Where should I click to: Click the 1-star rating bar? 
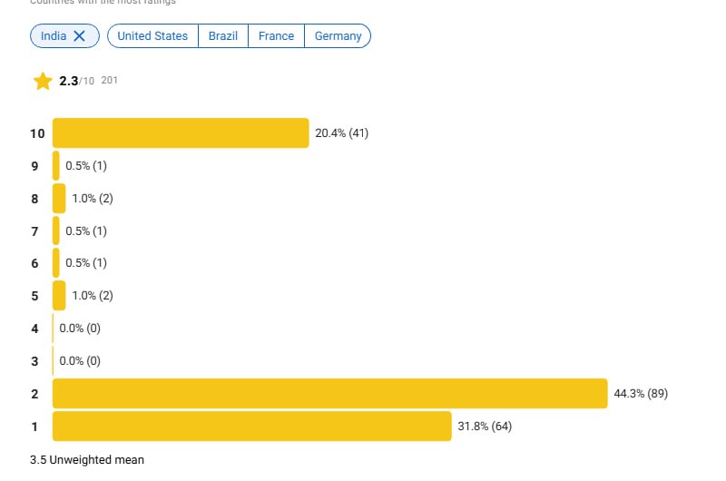pyautogui.click(x=252, y=426)
